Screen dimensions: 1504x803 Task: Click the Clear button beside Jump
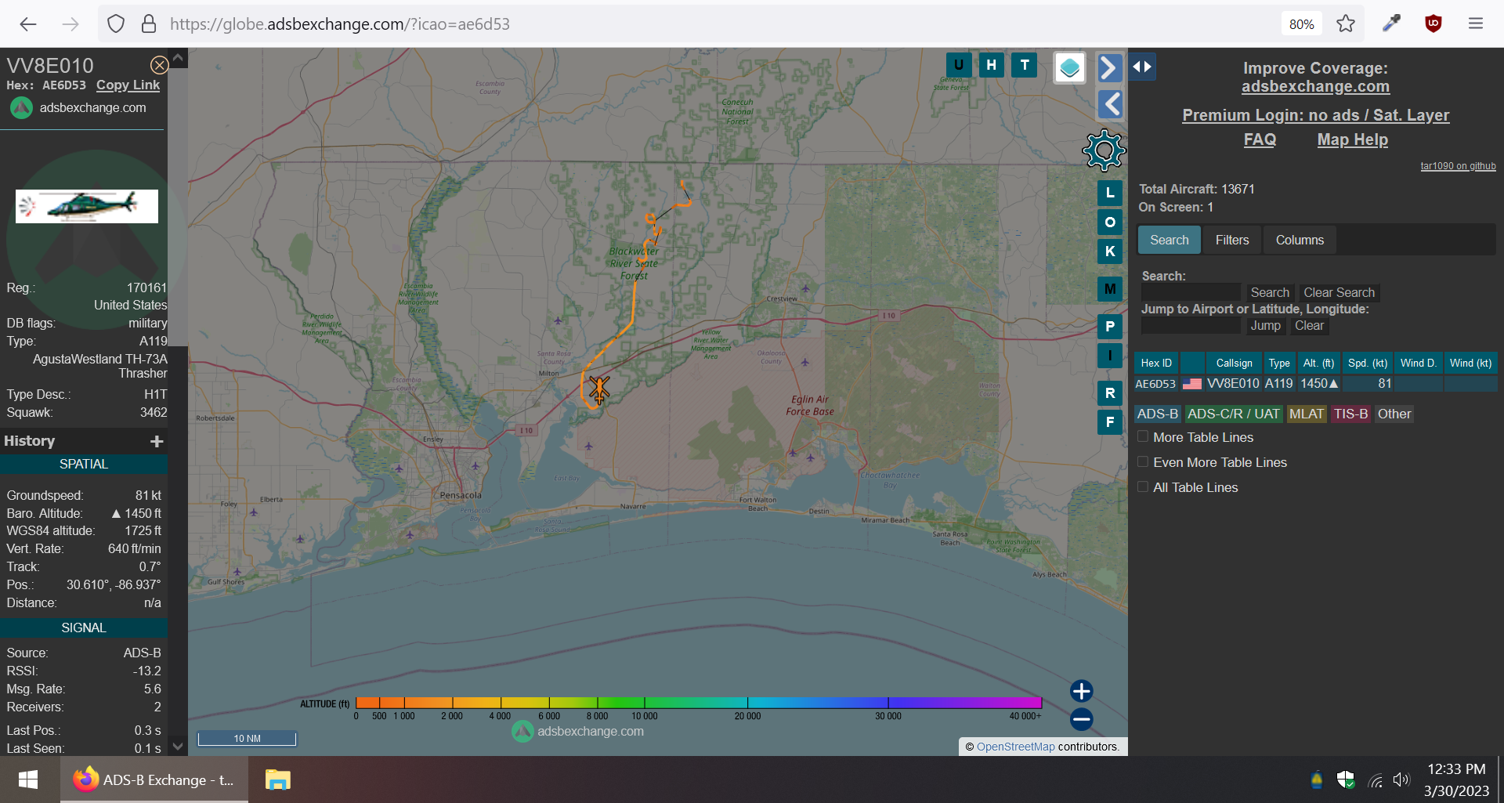click(1309, 326)
